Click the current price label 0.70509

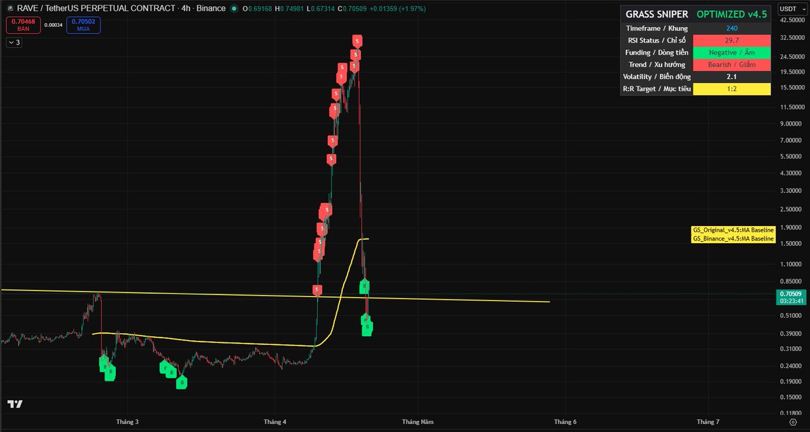pos(790,294)
